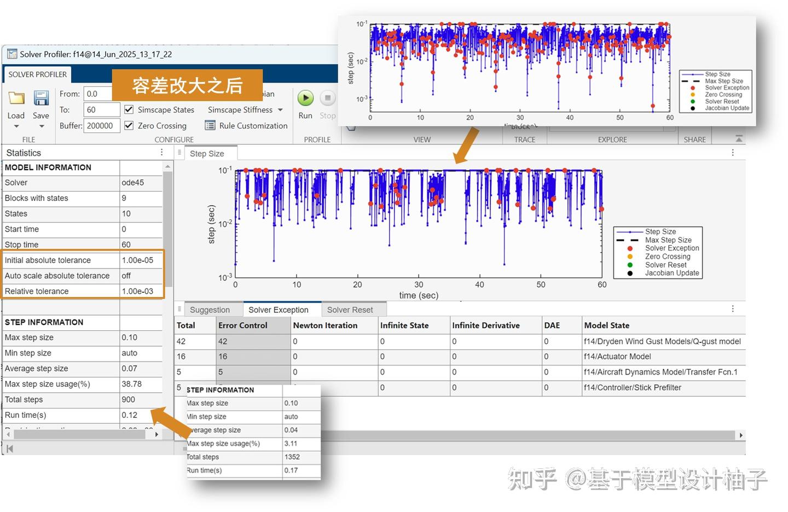Open the options menu of the Solver Exception panel
Viewport: 788px width, 512px height.
(733, 309)
